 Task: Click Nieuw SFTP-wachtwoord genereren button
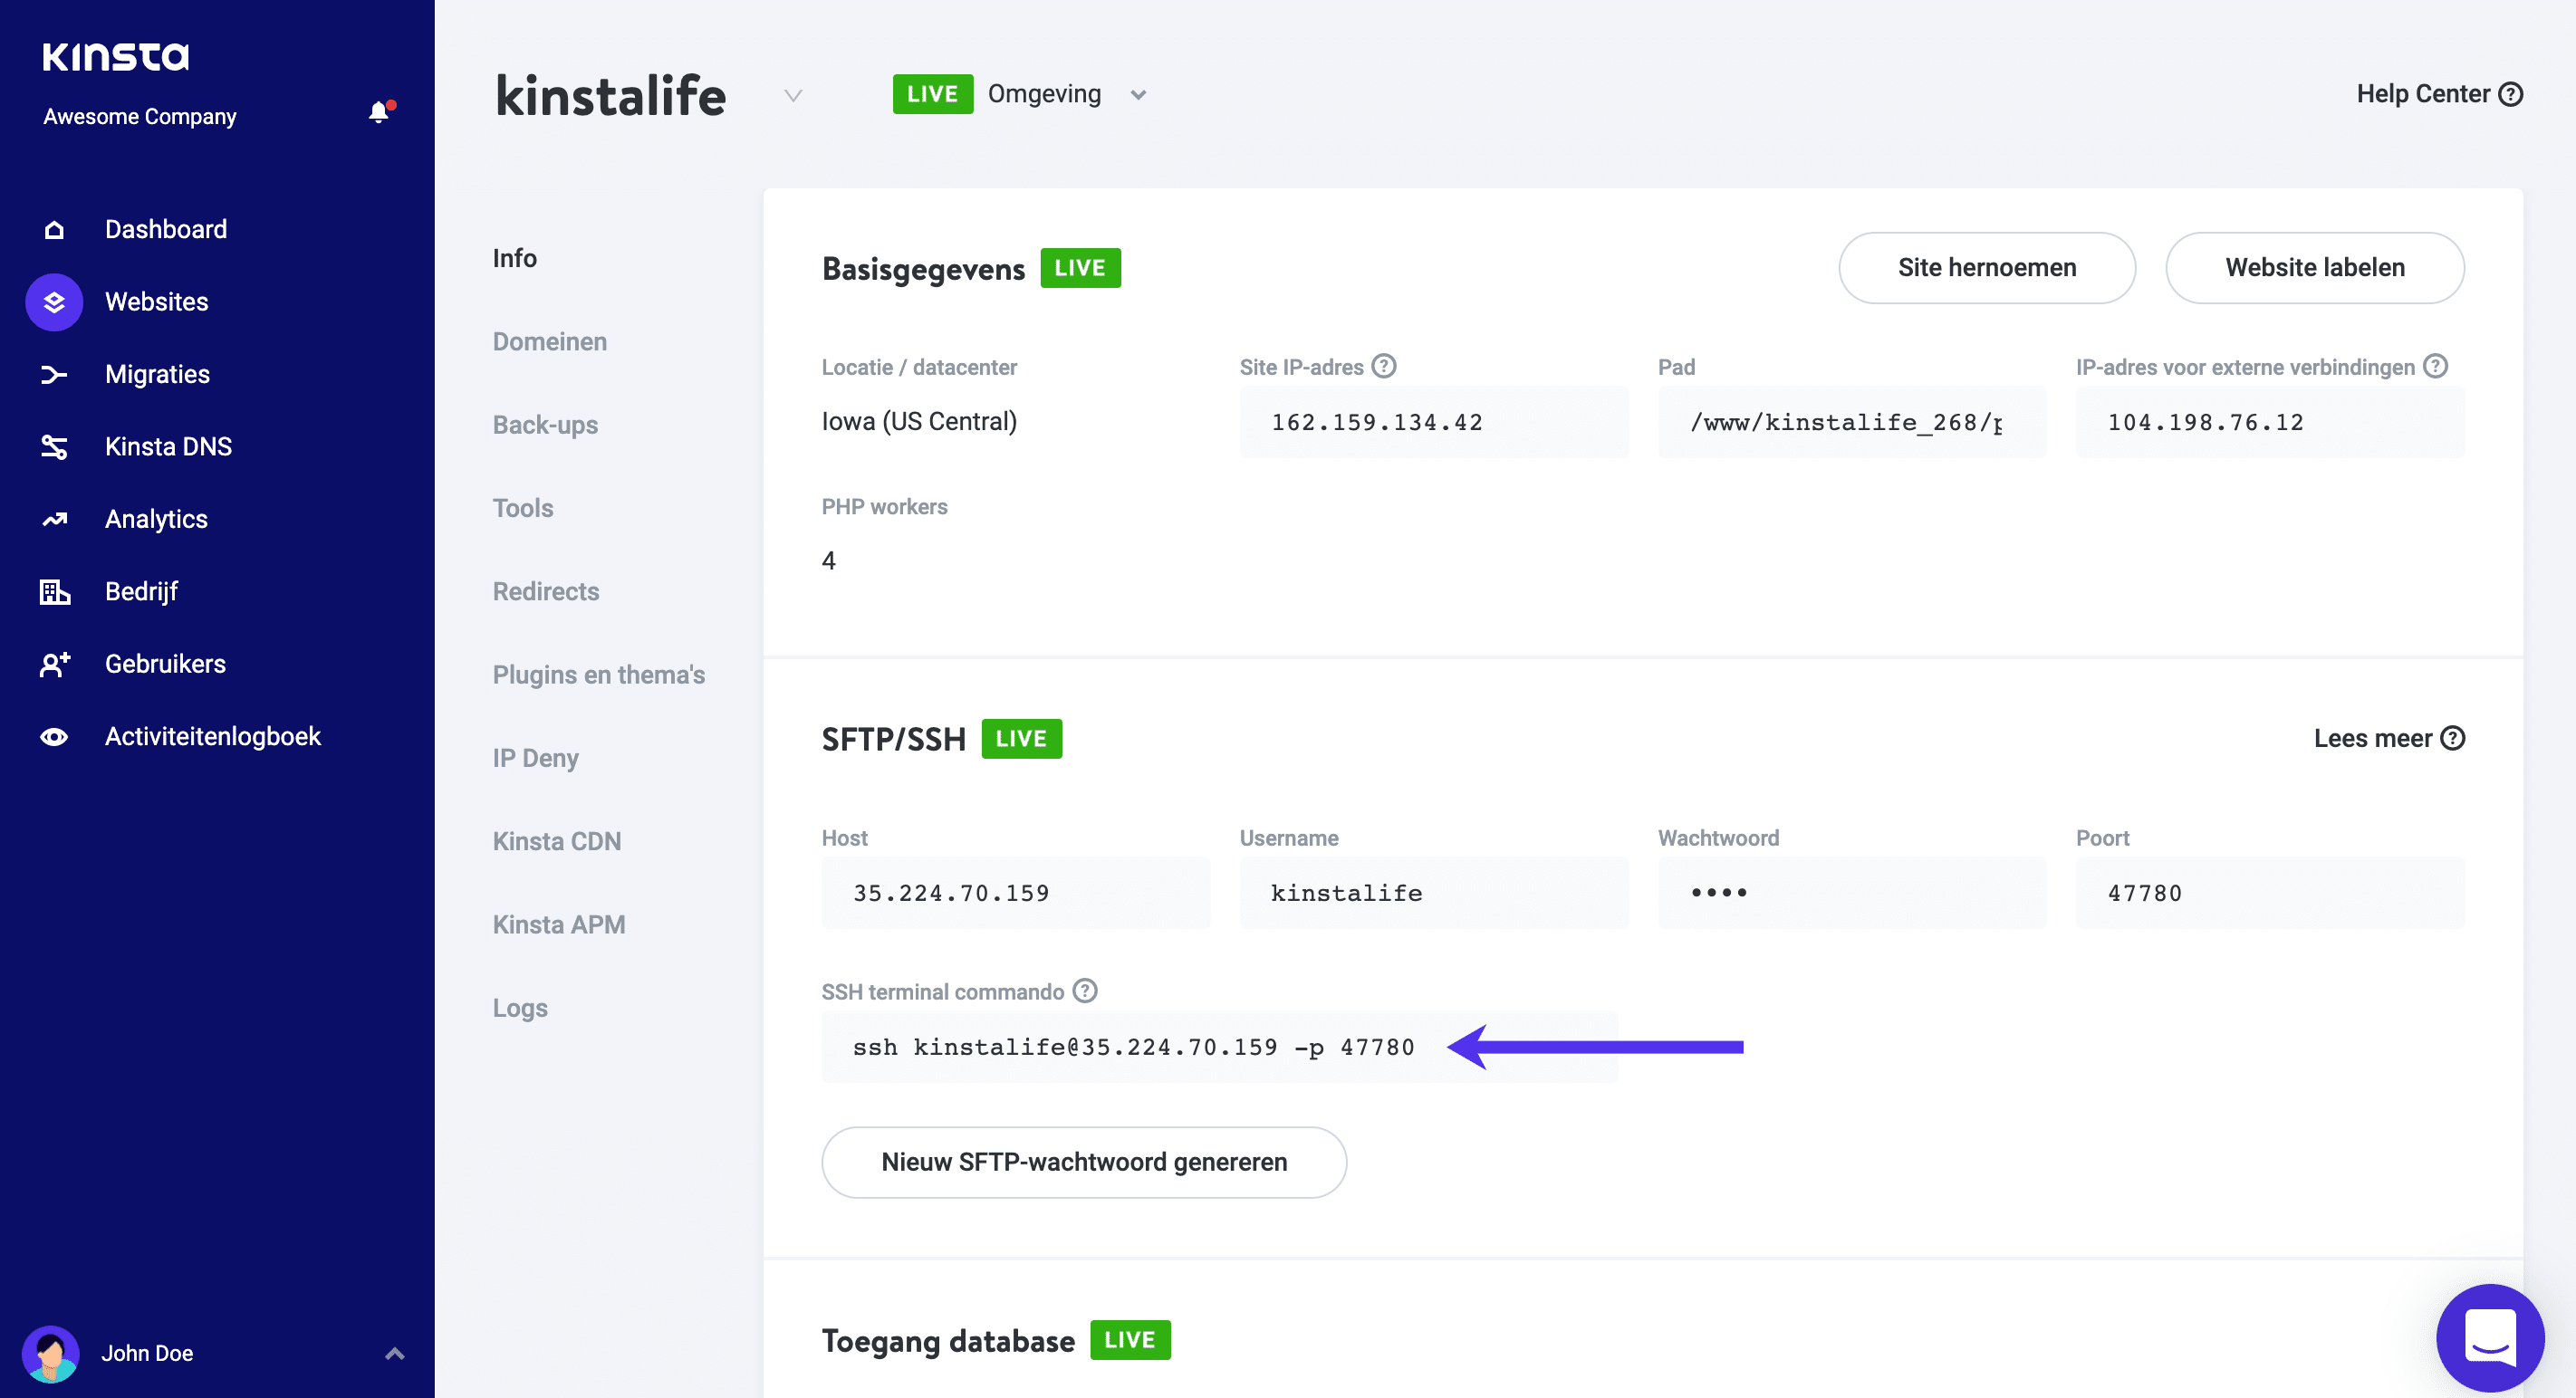point(1084,1163)
